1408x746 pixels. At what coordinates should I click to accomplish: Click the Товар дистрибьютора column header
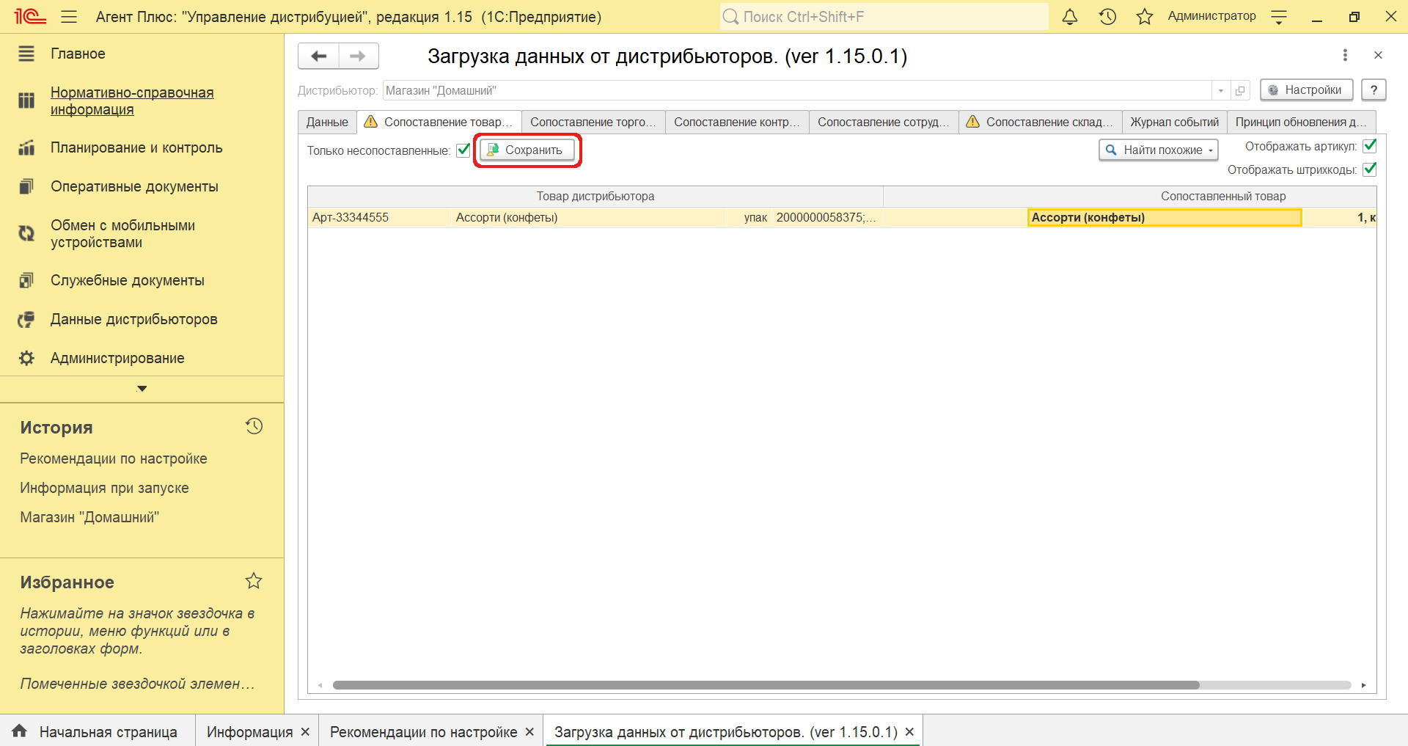coord(595,196)
